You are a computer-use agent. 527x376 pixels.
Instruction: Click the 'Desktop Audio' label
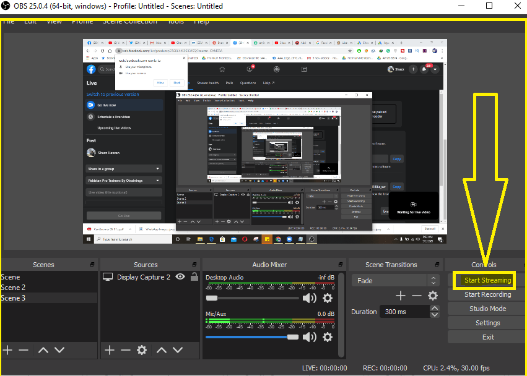pyautogui.click(x=225, y=277)
